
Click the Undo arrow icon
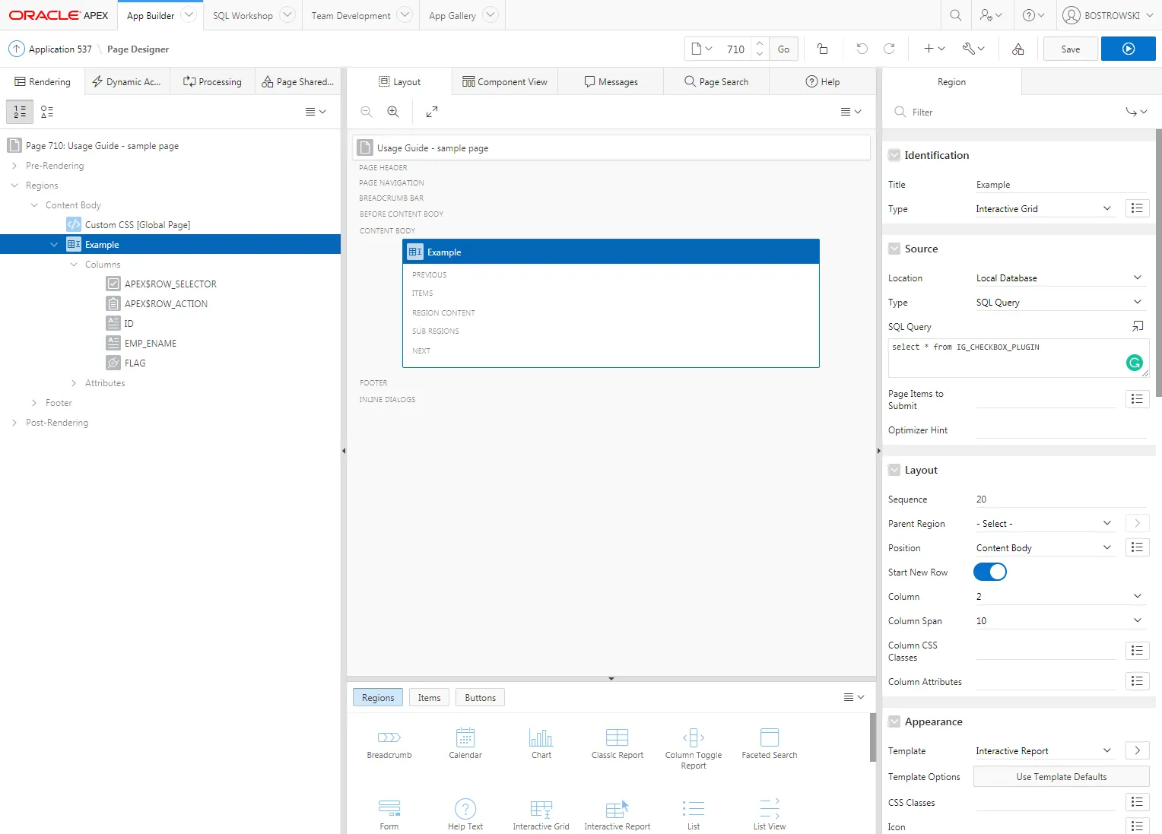[x=862, y=49]
